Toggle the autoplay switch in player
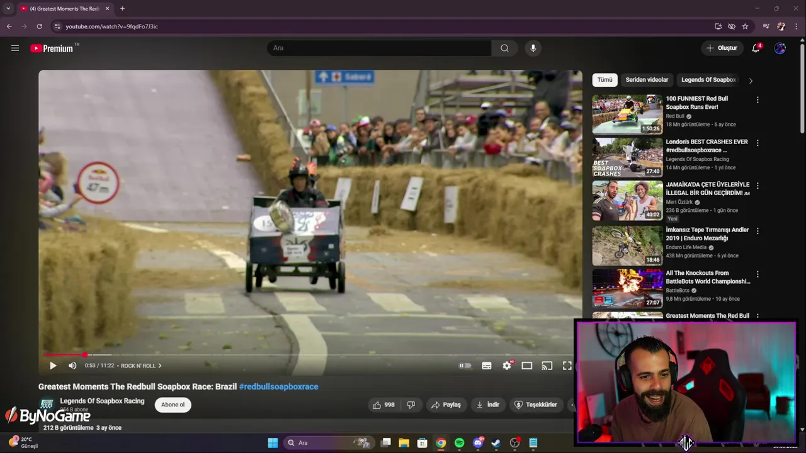The width and height of the screenshot is (806, 453). pos(465,366)
